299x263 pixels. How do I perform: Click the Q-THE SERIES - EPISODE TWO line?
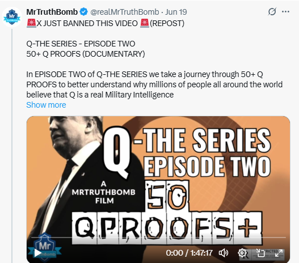(81, 44)
